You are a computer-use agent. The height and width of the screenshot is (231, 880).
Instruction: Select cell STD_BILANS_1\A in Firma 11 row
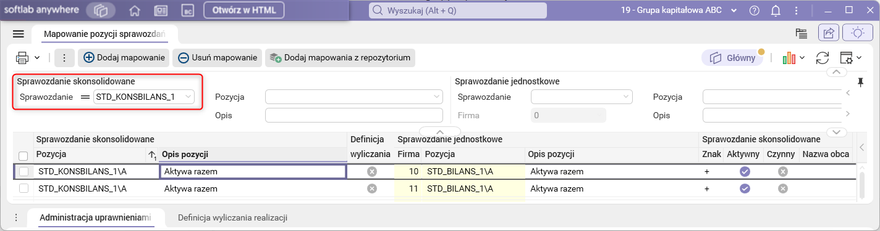click(x=473, y=189)
